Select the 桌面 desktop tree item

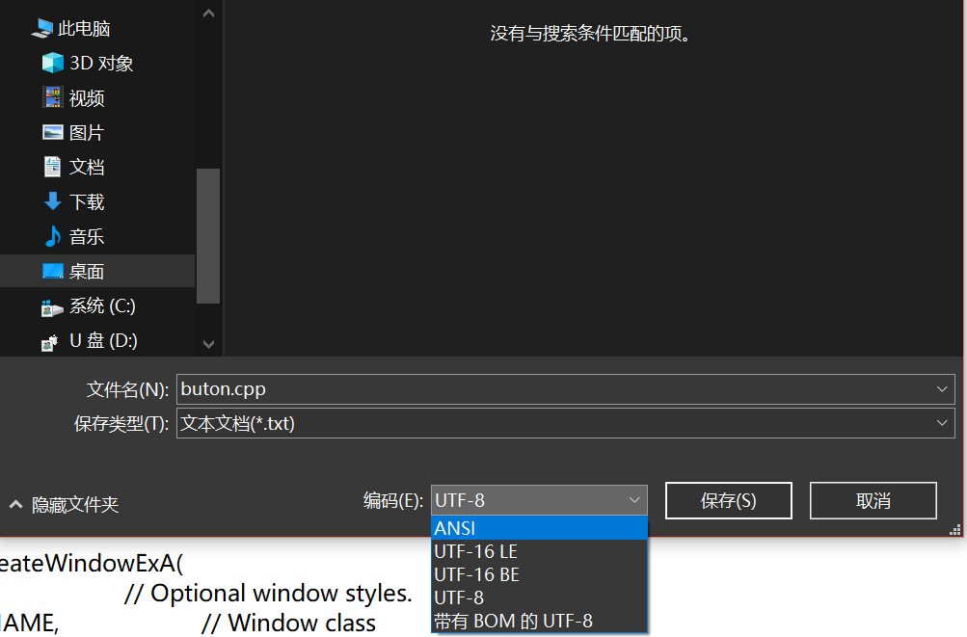(x=86, y=272)
